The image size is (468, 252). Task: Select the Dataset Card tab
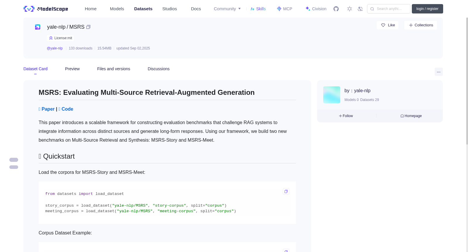35,69
